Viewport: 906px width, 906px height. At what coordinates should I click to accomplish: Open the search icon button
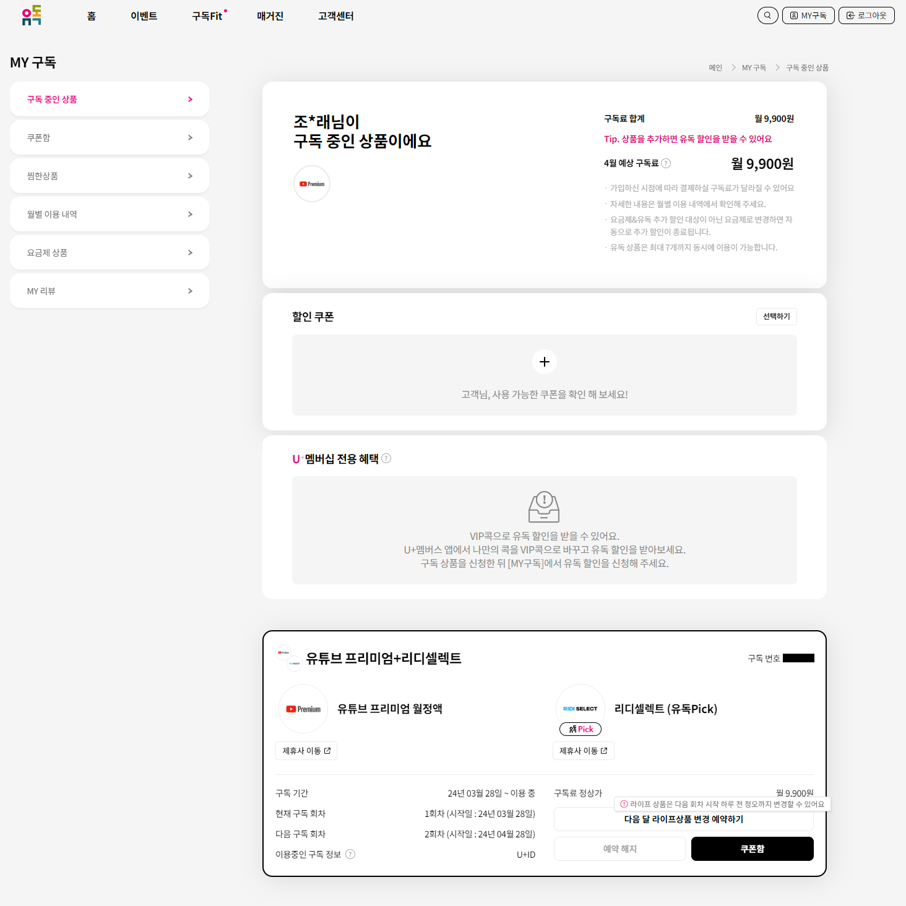767,15
